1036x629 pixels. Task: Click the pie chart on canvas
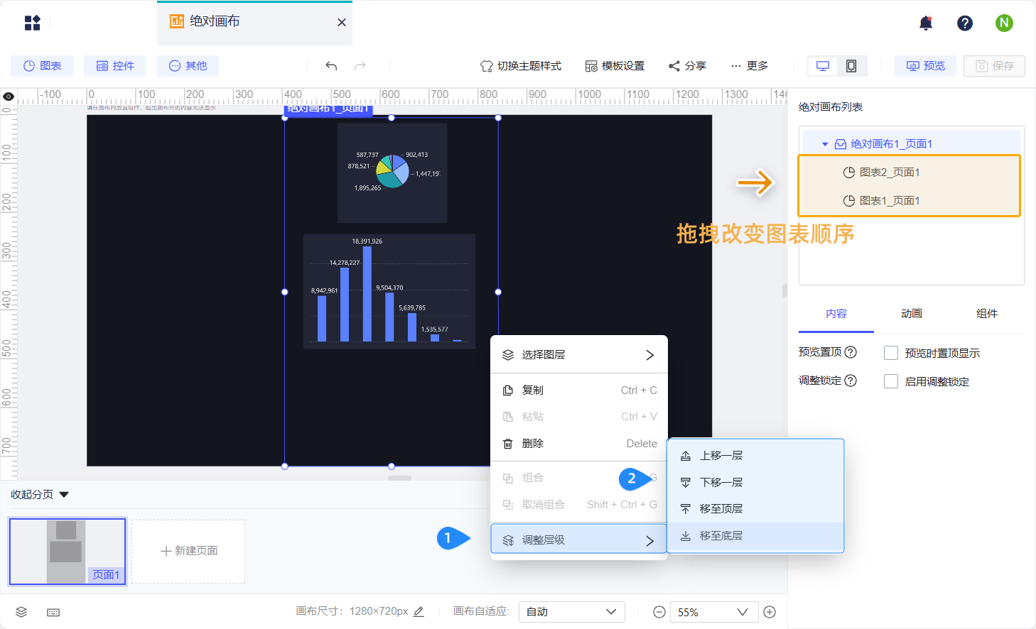pos(392,173)
